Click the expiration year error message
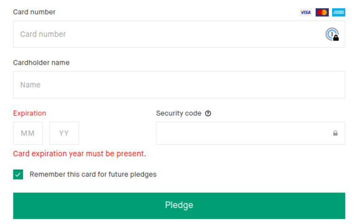Image resolution: width=359 pixels, height=224 pixels. click(x=79, y=154)
